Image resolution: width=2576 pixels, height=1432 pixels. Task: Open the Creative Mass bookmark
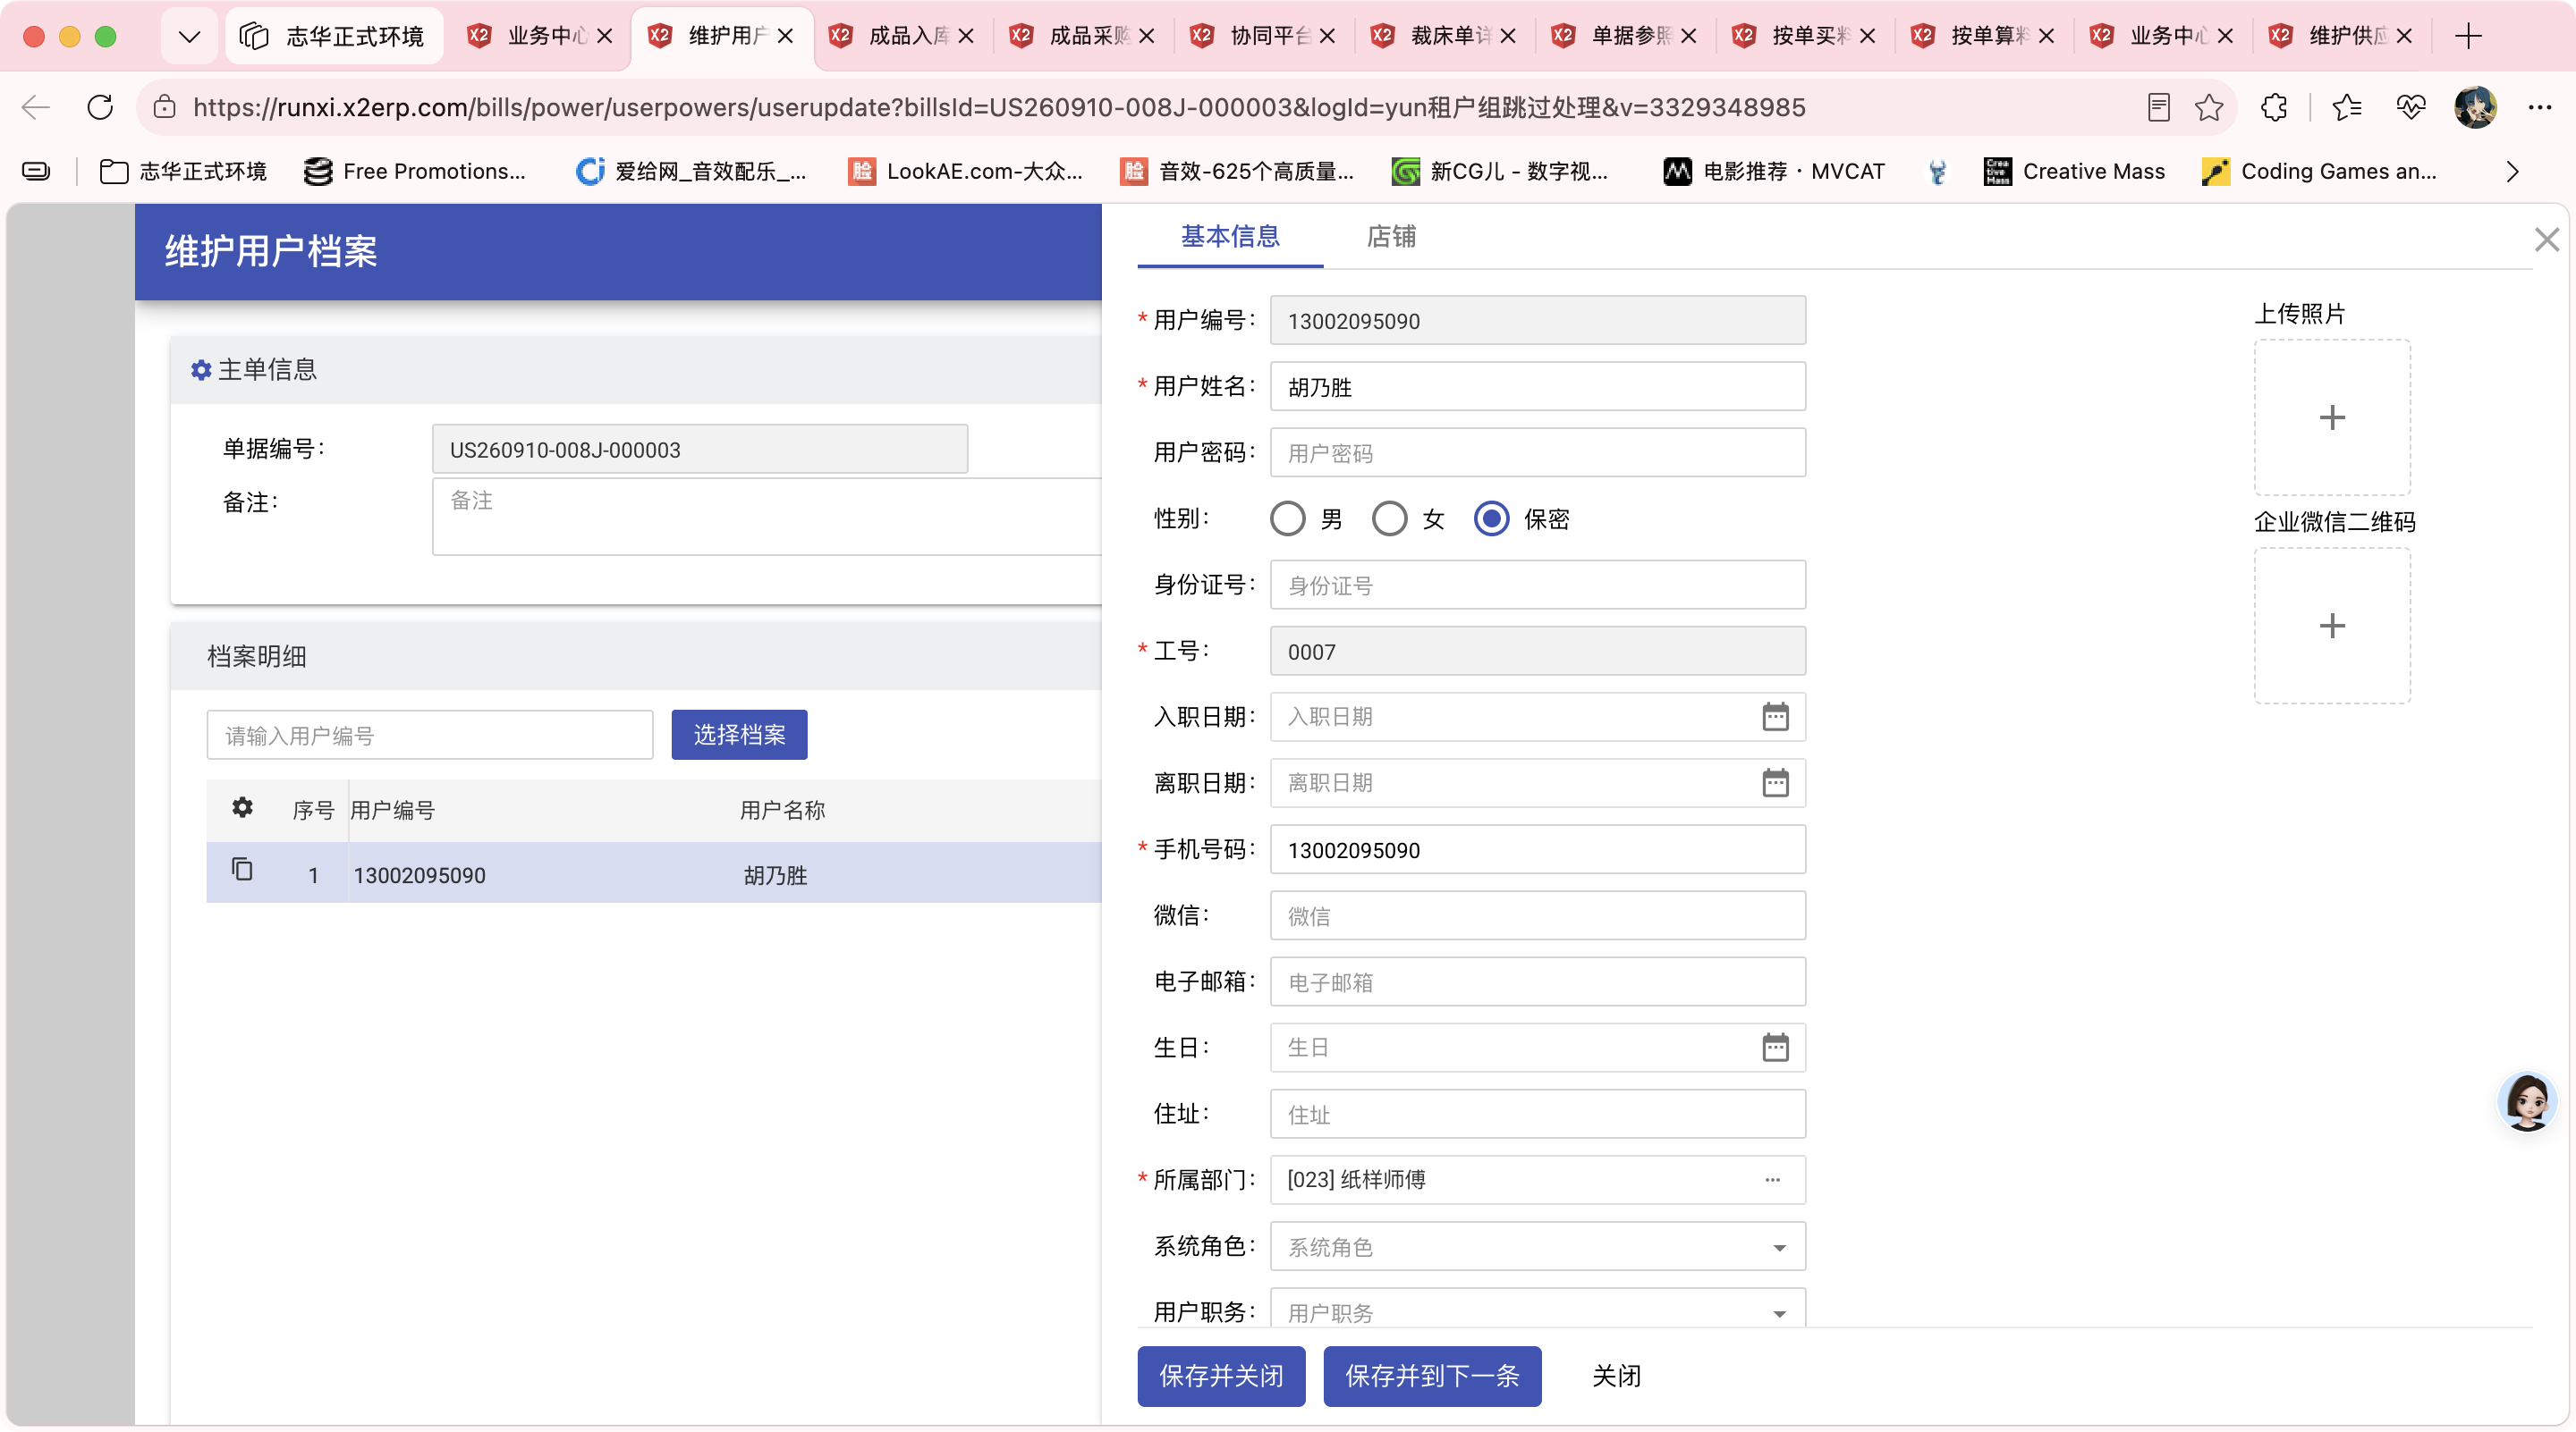2074,172
